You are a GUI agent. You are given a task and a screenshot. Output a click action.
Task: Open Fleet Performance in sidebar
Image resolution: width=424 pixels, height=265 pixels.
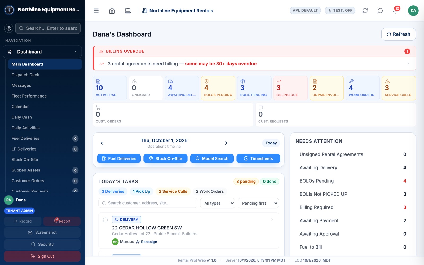pyautogui.click(x=45, y=96)
